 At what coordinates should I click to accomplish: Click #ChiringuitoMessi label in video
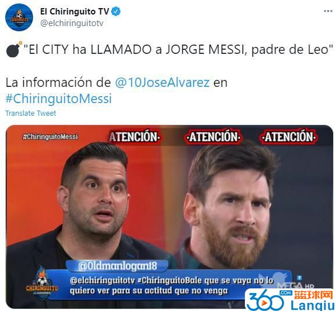pyautogui.click(x=50, y=137)
